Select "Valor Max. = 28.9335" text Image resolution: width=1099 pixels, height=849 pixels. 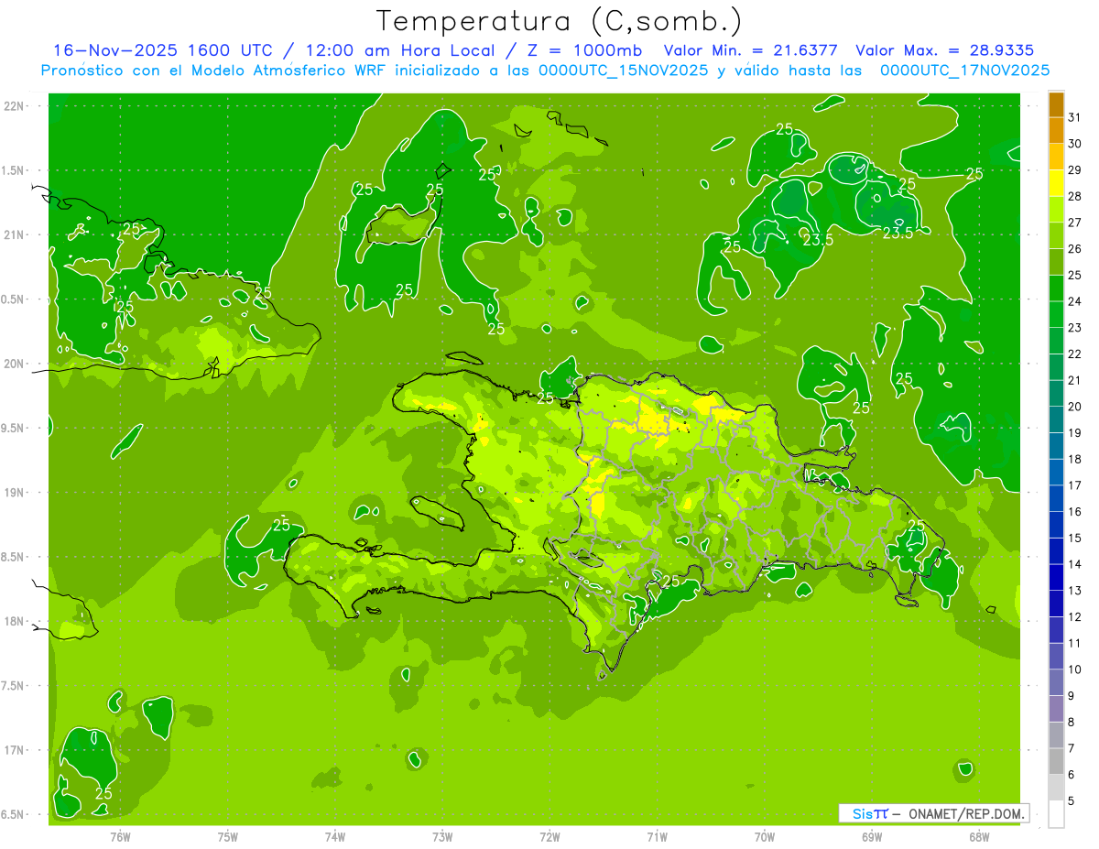tap(945, 50)
